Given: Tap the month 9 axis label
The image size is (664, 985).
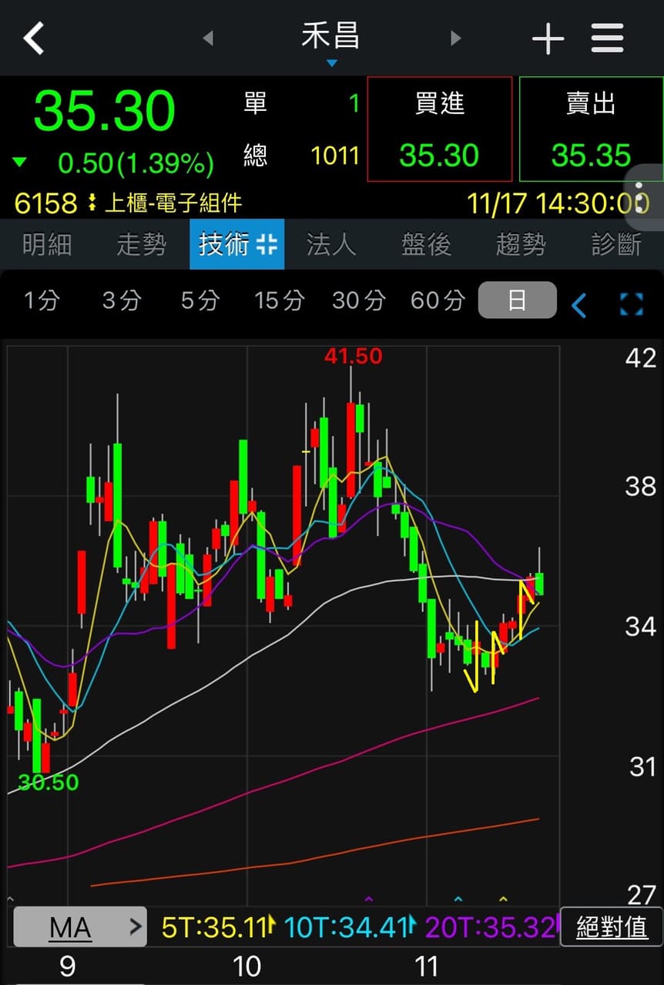Looking at the screenshot, I should (67, 966).
